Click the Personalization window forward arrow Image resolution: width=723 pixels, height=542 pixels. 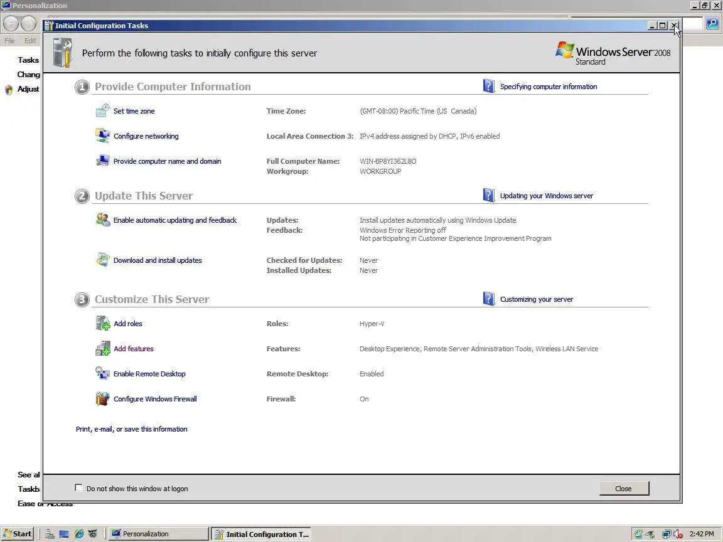point(28,23)
